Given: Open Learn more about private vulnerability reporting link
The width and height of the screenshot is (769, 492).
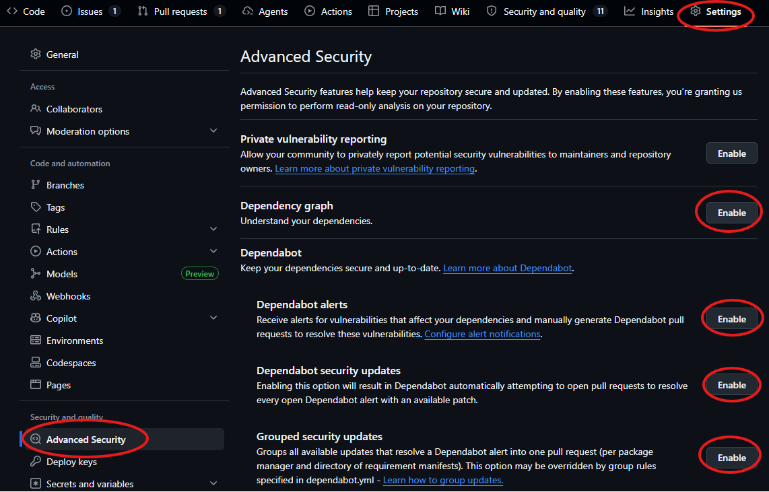Looking at the screenshot, I should pyautogui.click(x=374, y=168).
